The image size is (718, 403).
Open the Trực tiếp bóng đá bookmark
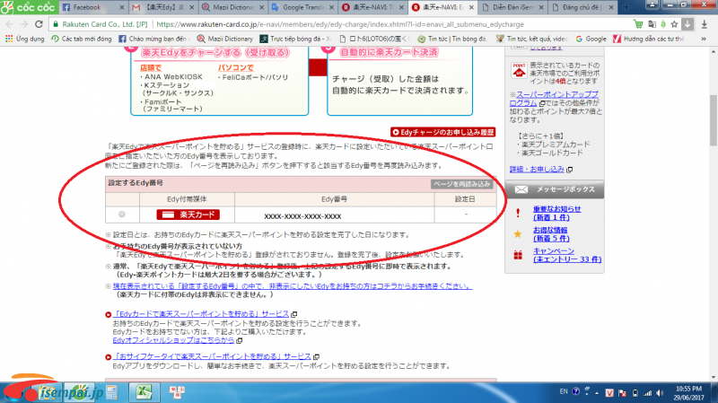point(296,39)
